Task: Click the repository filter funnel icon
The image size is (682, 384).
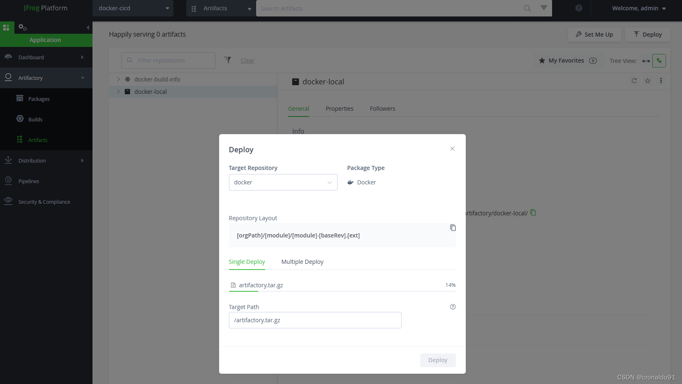Action: 227,60
